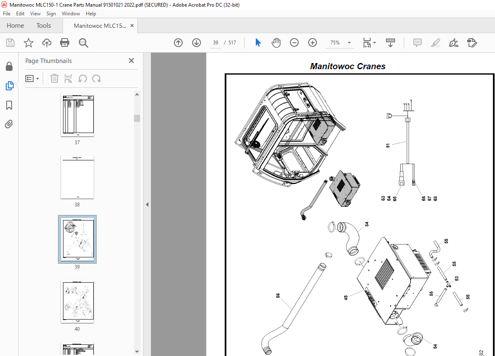The width and height of the screenshot is (495, 356).
Task: Toggle Page Thumbnails sidebar icon
Action: (10, 85)
